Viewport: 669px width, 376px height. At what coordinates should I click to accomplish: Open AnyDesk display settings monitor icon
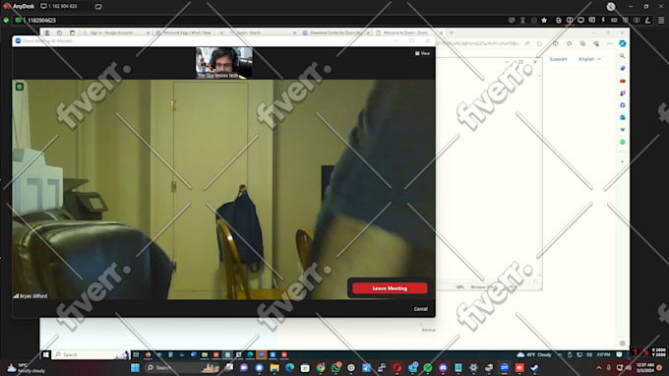coord(580,20)
